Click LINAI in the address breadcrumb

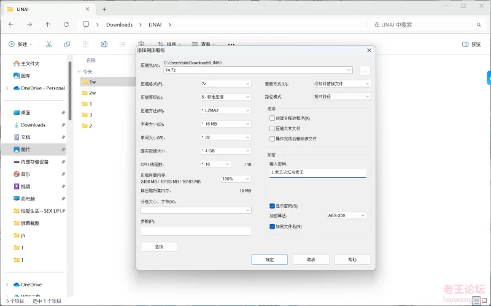155,25
